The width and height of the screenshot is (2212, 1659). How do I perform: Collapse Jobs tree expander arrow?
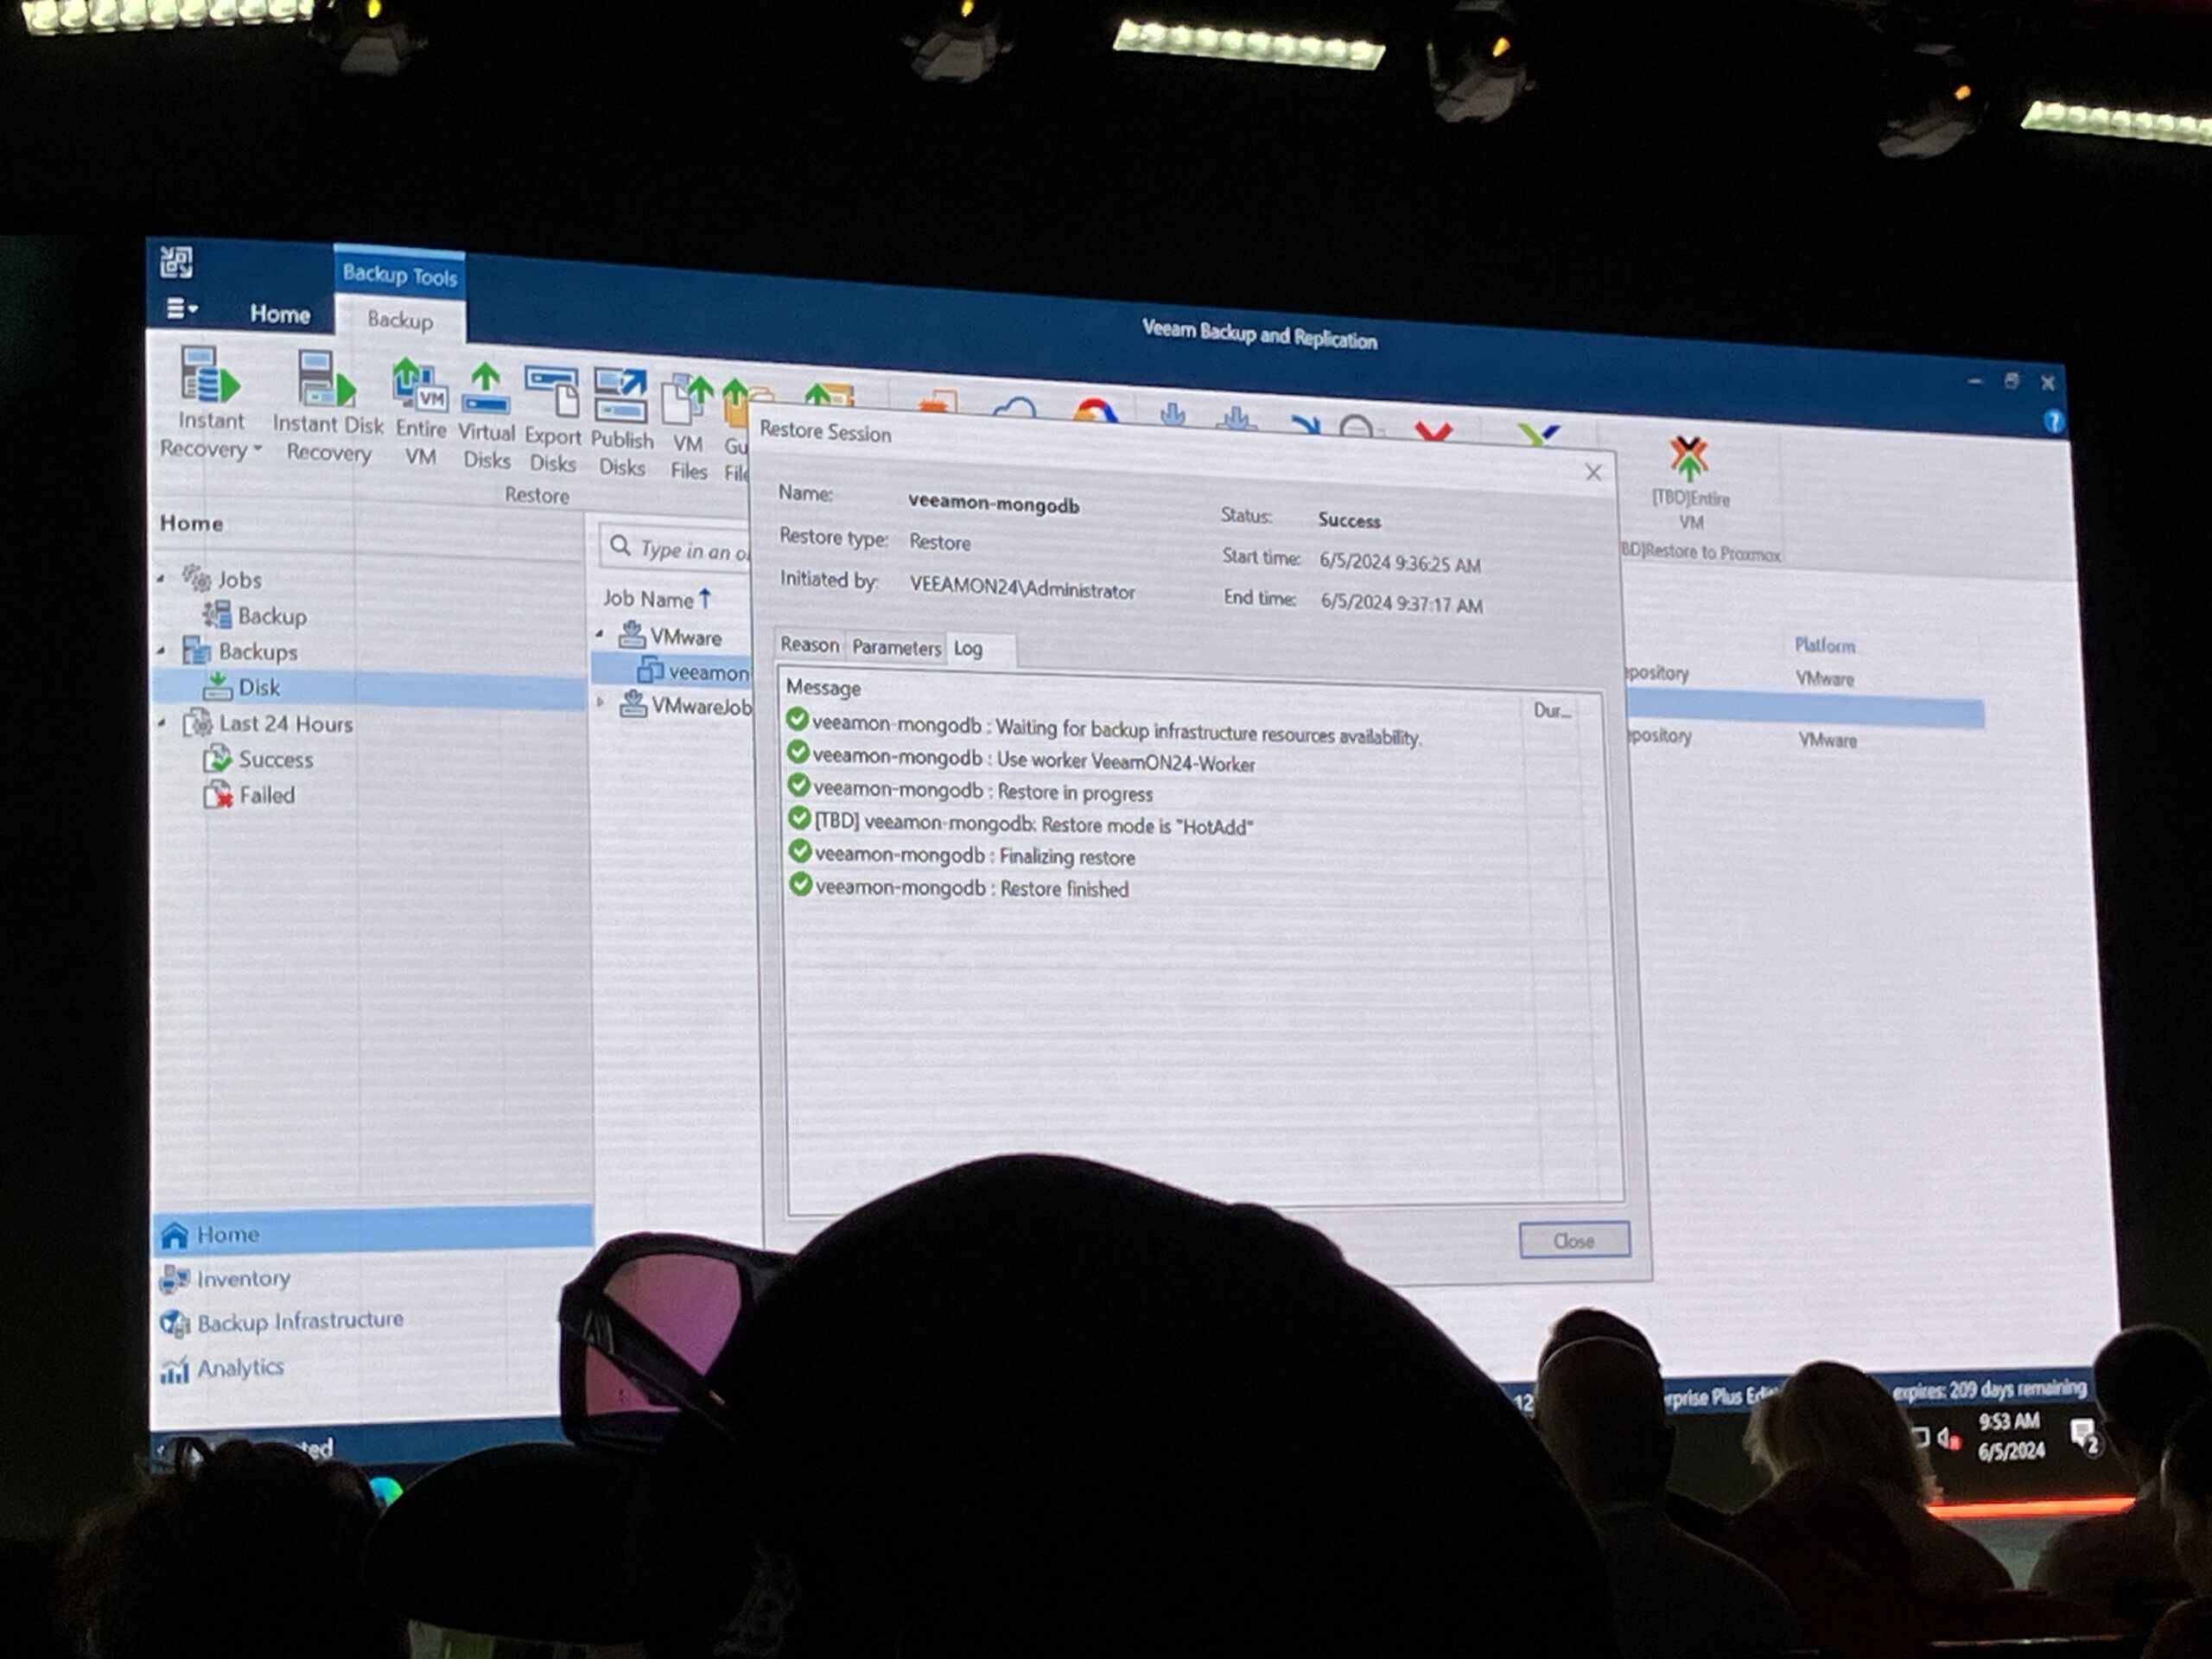161,578
